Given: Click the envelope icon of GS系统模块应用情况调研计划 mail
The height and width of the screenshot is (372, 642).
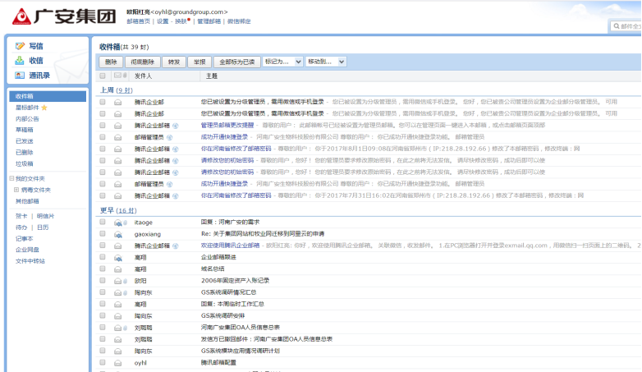Looking at the screenshot, I should tap(118, 351).
